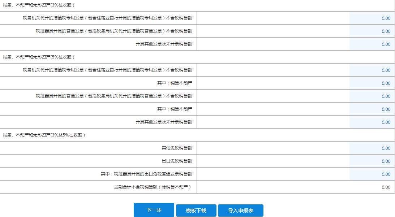Click the 开具其他发票及未开票销售额 field under 5%征收率

(x=372, y=122)
